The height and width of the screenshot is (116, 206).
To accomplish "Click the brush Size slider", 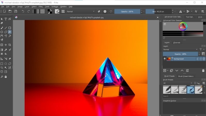I will (x=158, y=11).
